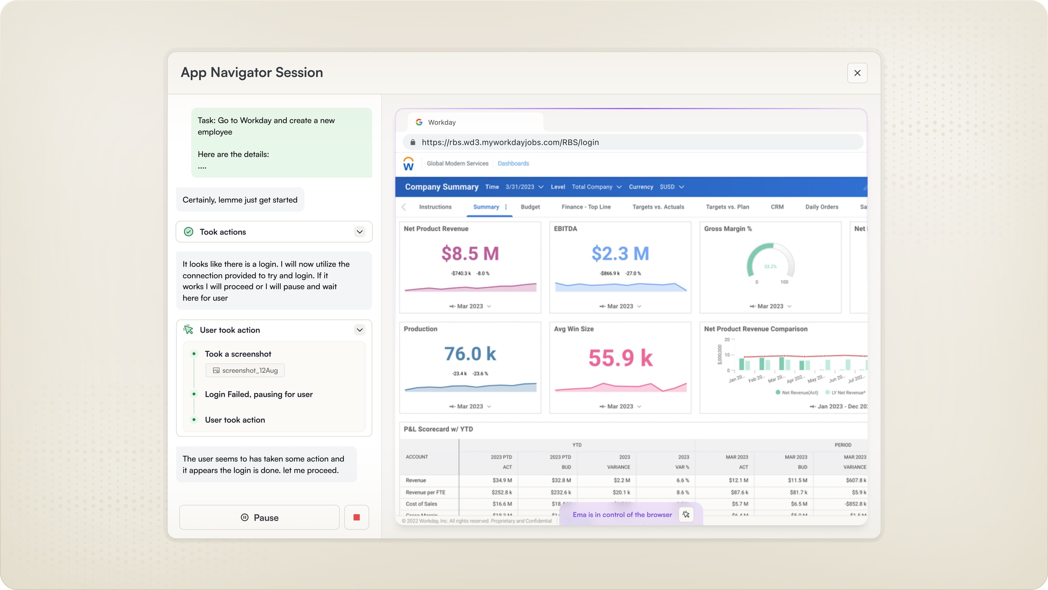Image resolution: width=1048 pixels, height=590 pixels.
Task: Open the Level Total Company dropdown
Action: 596,187
